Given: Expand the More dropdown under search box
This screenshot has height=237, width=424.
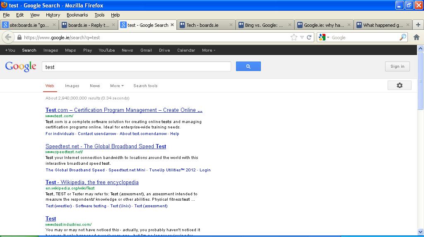Looking at the screenshot, I should coord(117,86).
